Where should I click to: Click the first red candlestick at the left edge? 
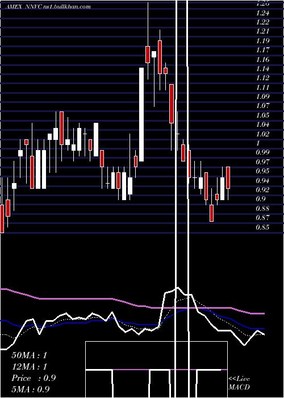[2, 219]
